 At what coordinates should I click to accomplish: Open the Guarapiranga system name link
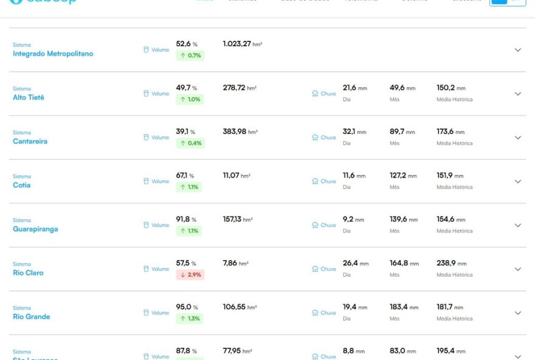tap(35, 229)
